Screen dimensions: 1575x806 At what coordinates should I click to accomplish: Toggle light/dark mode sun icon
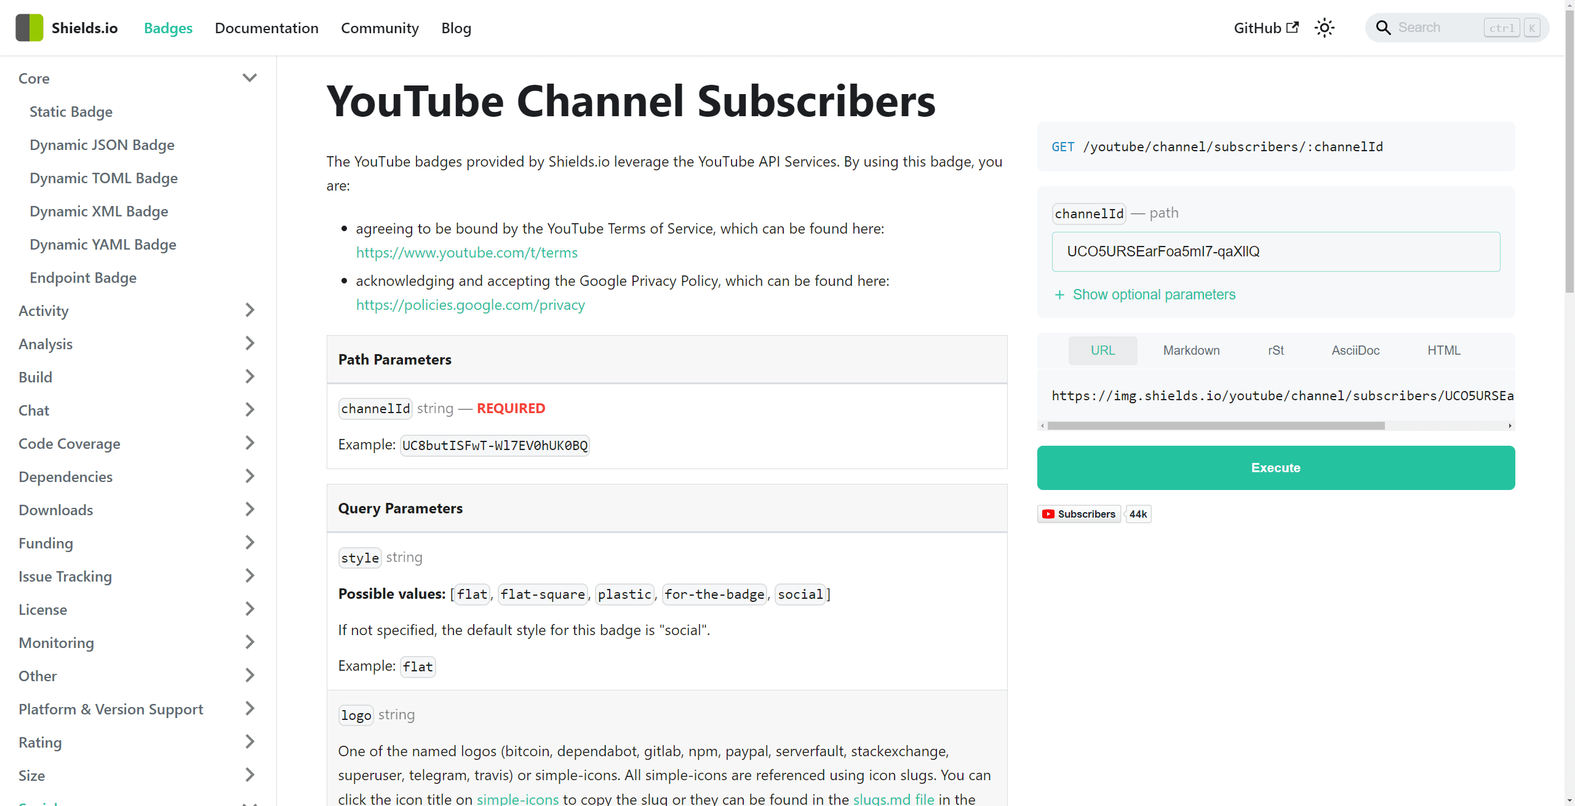(x=1326, y=28)
